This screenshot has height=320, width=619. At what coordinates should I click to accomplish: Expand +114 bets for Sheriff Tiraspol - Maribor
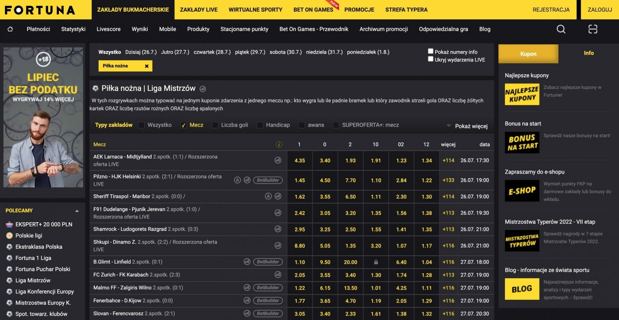pos(448,196)
